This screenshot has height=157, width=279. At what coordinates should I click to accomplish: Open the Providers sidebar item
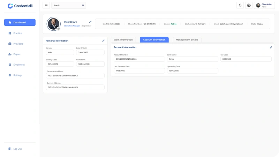[x=18, y=44]
